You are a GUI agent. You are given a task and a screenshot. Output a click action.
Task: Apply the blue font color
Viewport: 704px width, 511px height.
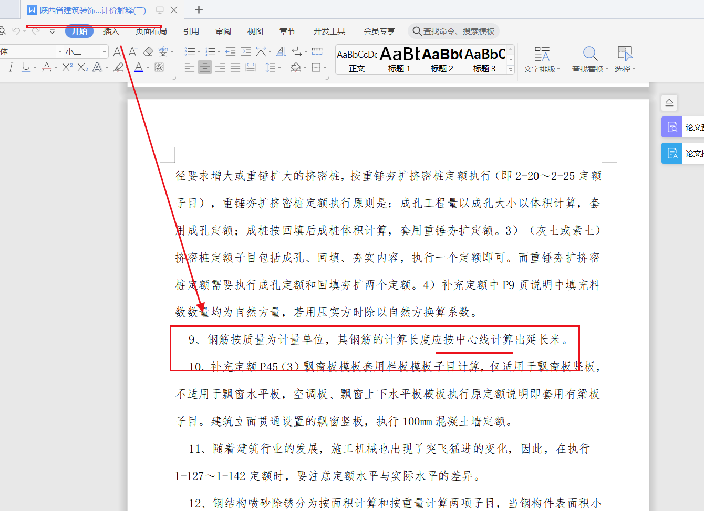point(139,67)
